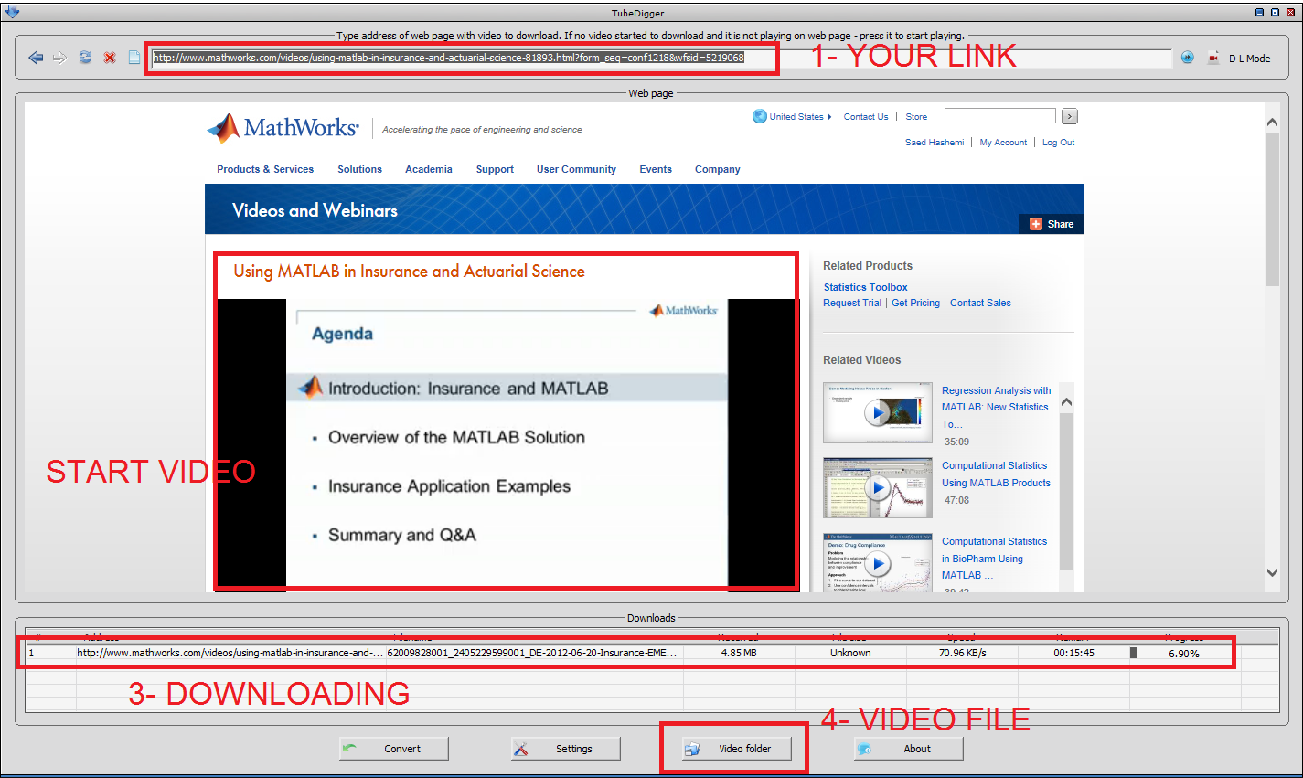The width and height of the screenshot is (1303, 778).
Task: Open Computational Statistics in BioPharm link
Action: [994, 558]
